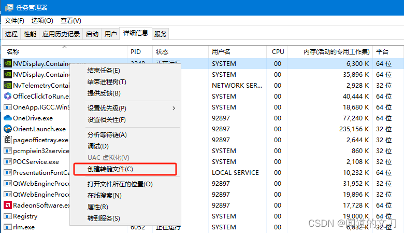Screen dimensions: 404x233
Task: Click the 860 K memory value
Action: 360,150
